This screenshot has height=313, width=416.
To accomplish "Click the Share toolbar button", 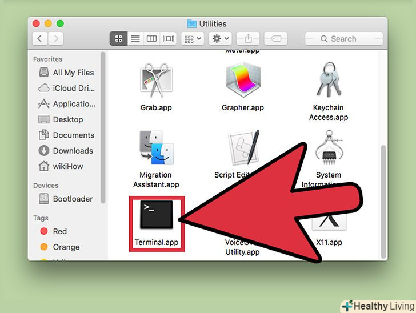I will pyautogui.click(x=248, y=39).
